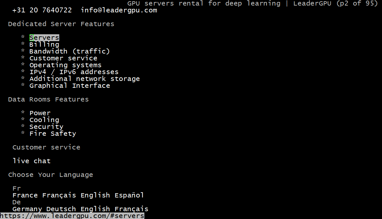
Task: Open the Graphical Interface link
Action: (70, 86)
